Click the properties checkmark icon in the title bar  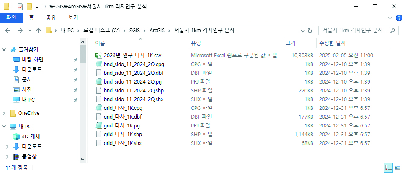(20, 7)
